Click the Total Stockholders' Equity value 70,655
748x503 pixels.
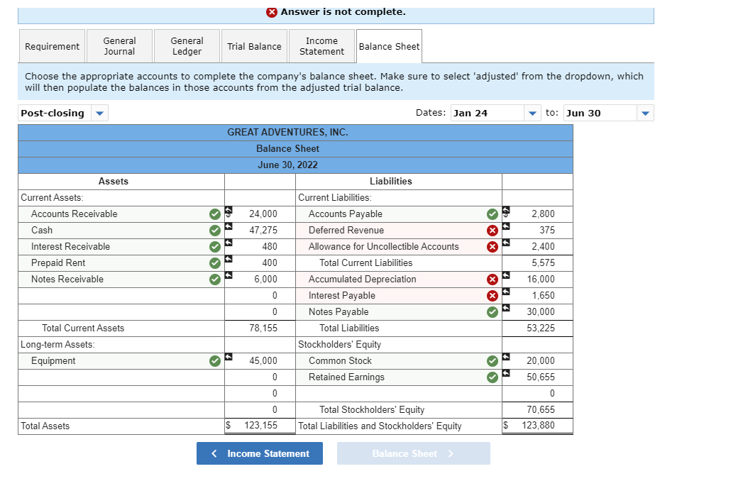click(541, 409)
